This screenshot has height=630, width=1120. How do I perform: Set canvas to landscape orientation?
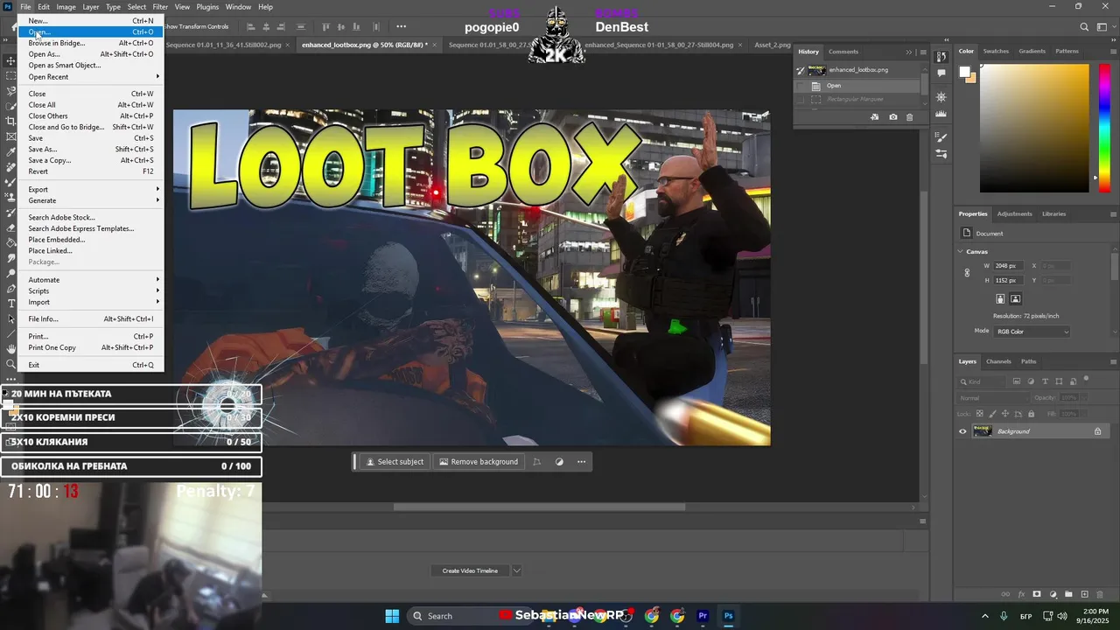[x=1016, y=299]
